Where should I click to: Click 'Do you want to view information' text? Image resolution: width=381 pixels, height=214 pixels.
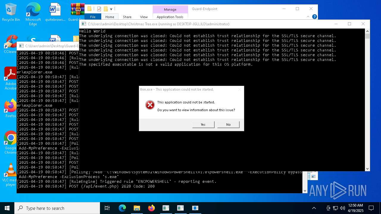click(196, 110)
